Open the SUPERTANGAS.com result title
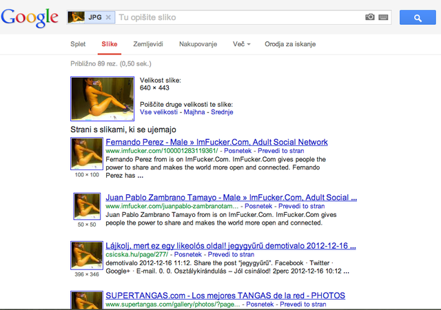The image size is (441, 310). point(225,296)
